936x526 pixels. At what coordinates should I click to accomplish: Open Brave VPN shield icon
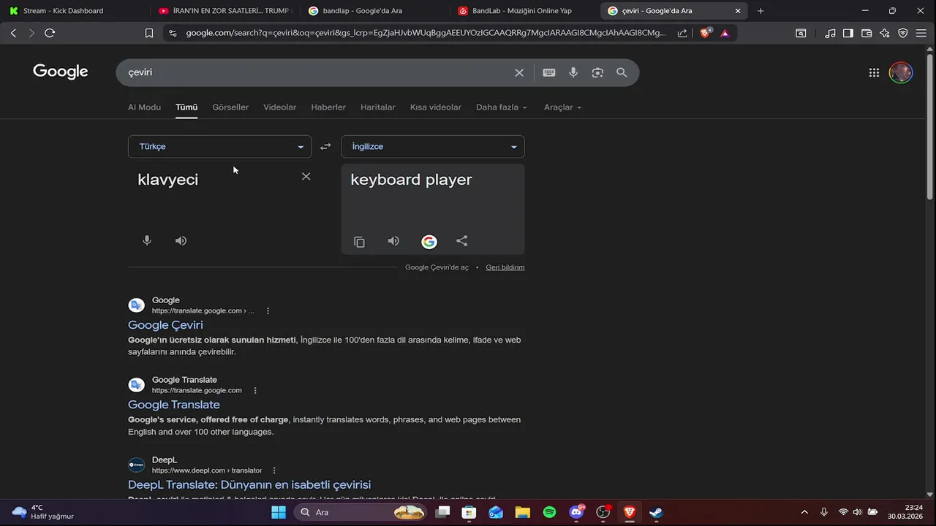[x=903, y=33]
